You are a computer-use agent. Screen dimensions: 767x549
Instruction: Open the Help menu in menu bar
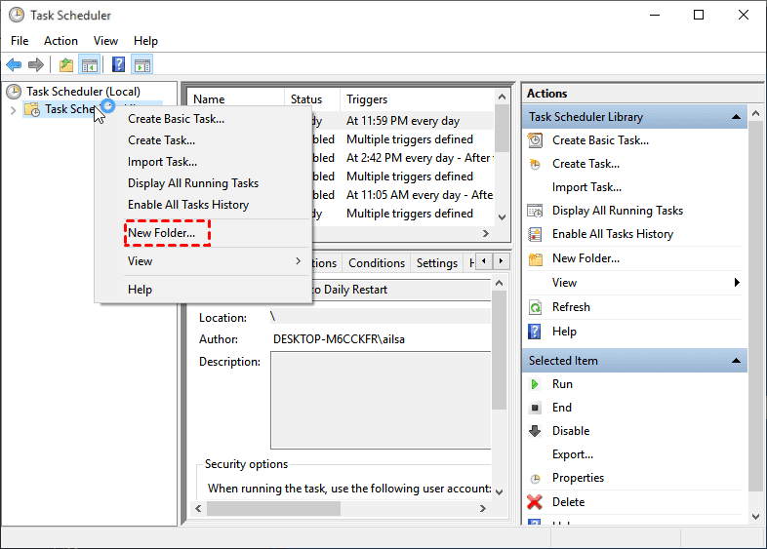coord(145,41)
